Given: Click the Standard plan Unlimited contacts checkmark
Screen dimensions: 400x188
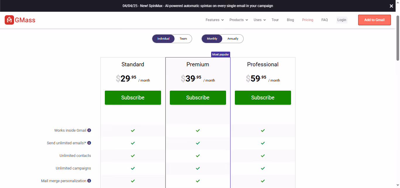Looking at the screenshot, I should [133, 156].
